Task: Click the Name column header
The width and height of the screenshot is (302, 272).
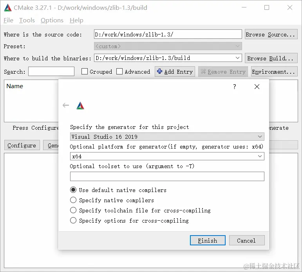Action: tap(14, 86)
